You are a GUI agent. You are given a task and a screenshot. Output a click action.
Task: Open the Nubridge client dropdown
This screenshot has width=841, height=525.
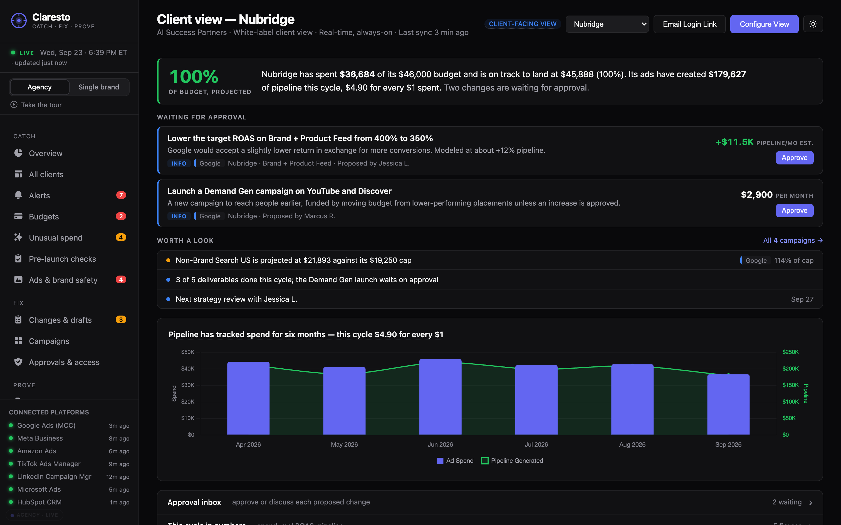[x=607, y=24]
